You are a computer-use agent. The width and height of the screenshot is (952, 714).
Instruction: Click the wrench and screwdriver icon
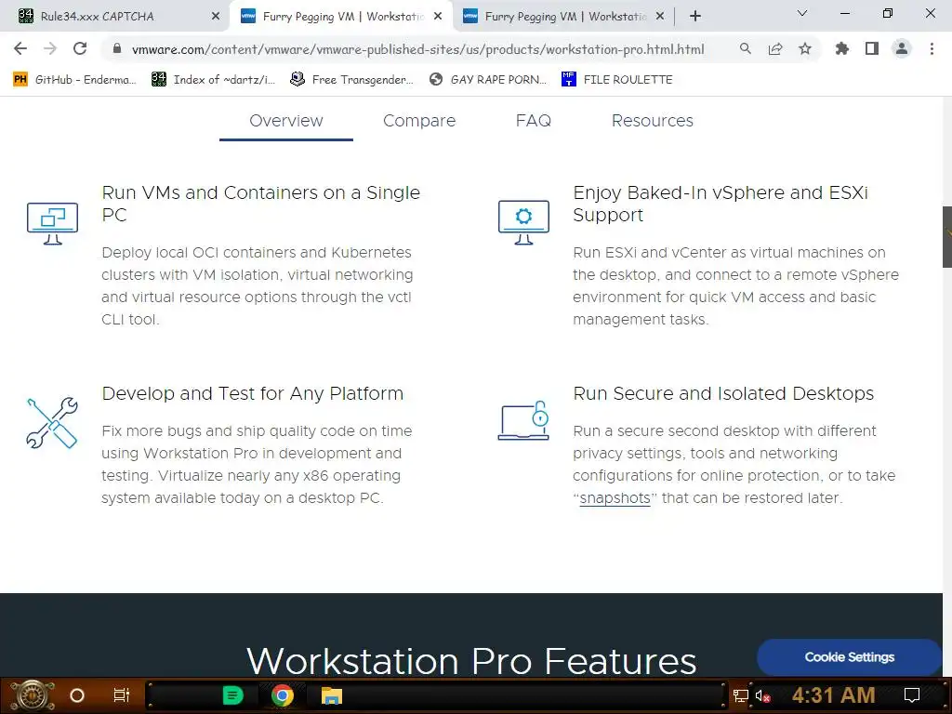(52, 423)
